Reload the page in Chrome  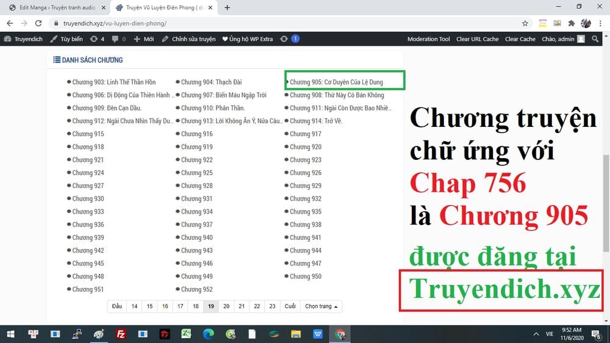[38, 23]
